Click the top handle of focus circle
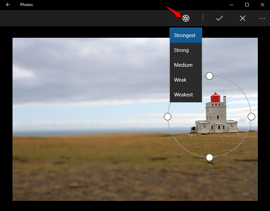This screenshot has width=270, height=211. point(210,76)
